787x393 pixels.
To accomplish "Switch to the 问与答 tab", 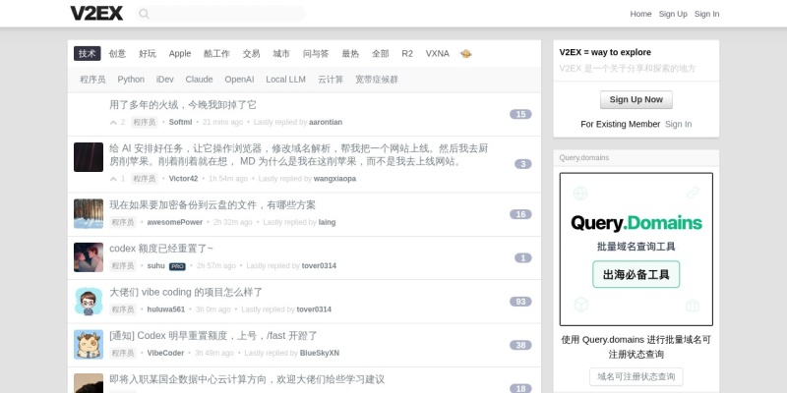I will [x=316, y=54].
